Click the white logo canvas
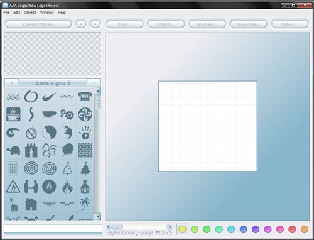This screenshot has height=240, width=314. [x=208, y=126]
